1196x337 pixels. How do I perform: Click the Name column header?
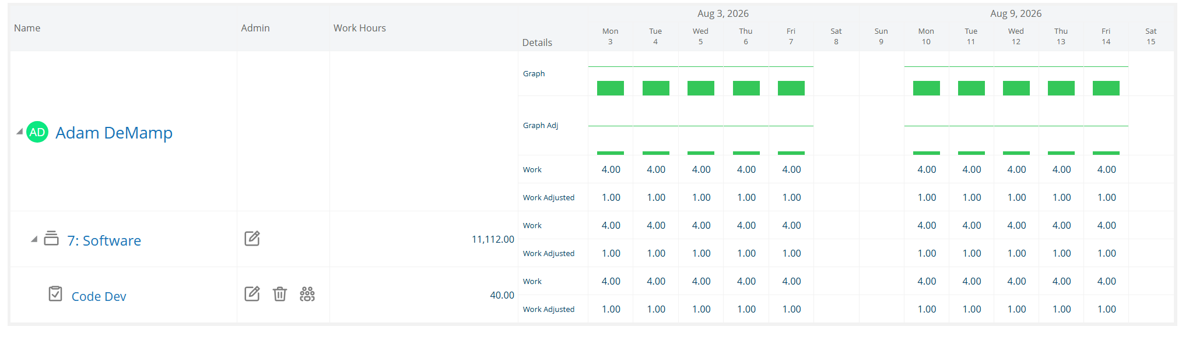pos(27,28)
